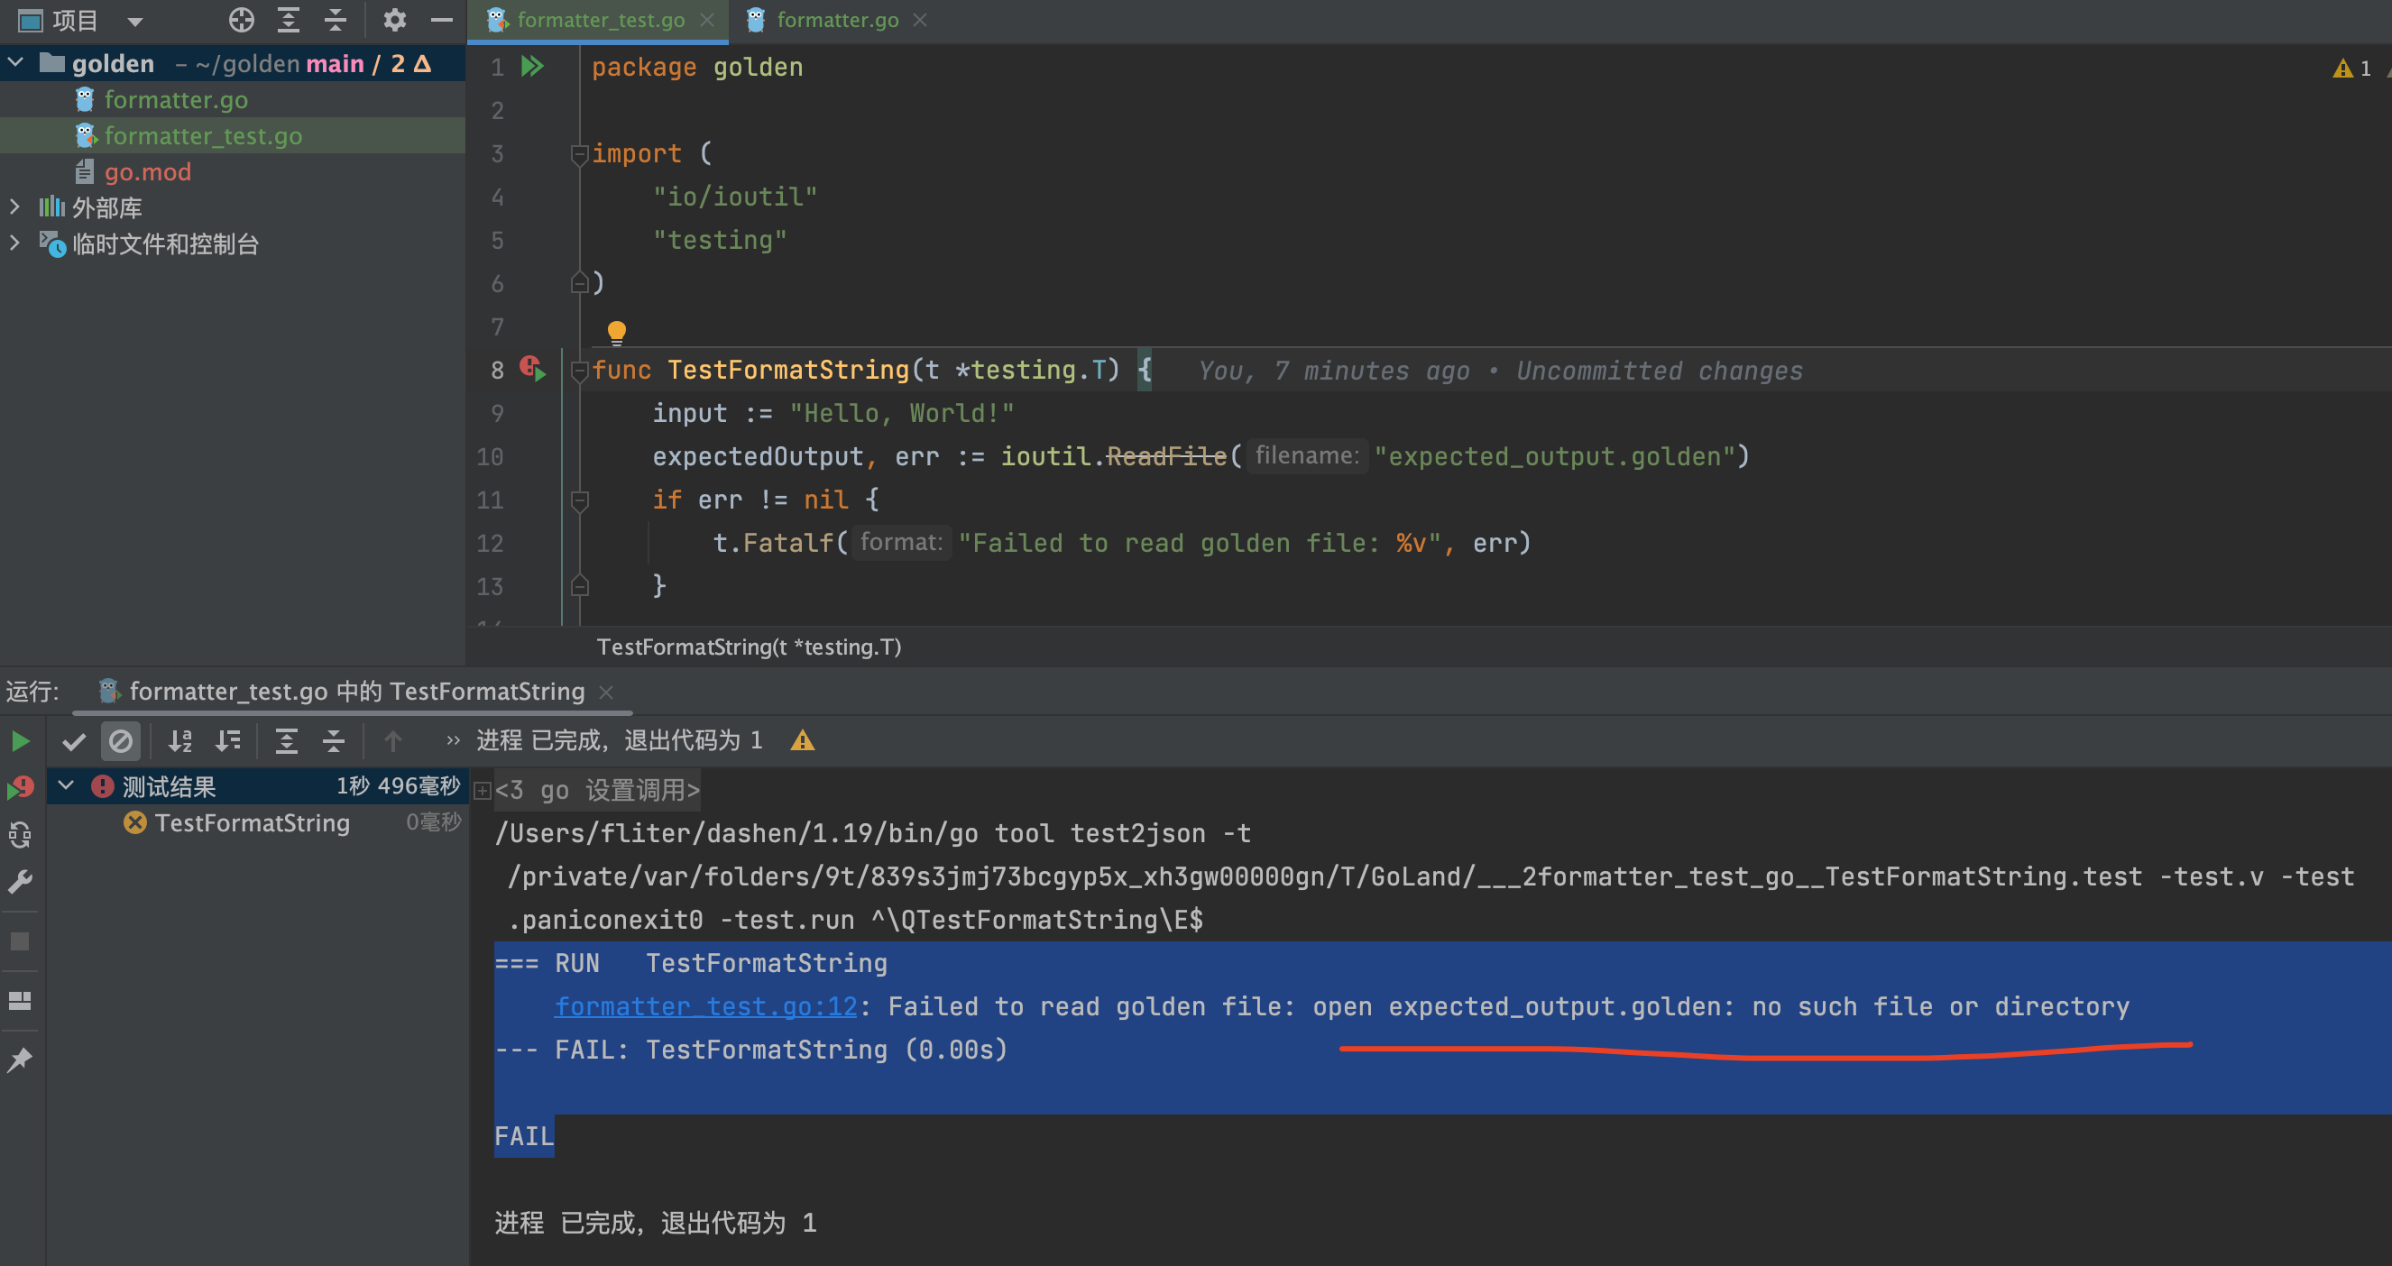2392x1266 pixels.
Task: Toggle failed test gutter icon at line 8
Action: point(532,369)
